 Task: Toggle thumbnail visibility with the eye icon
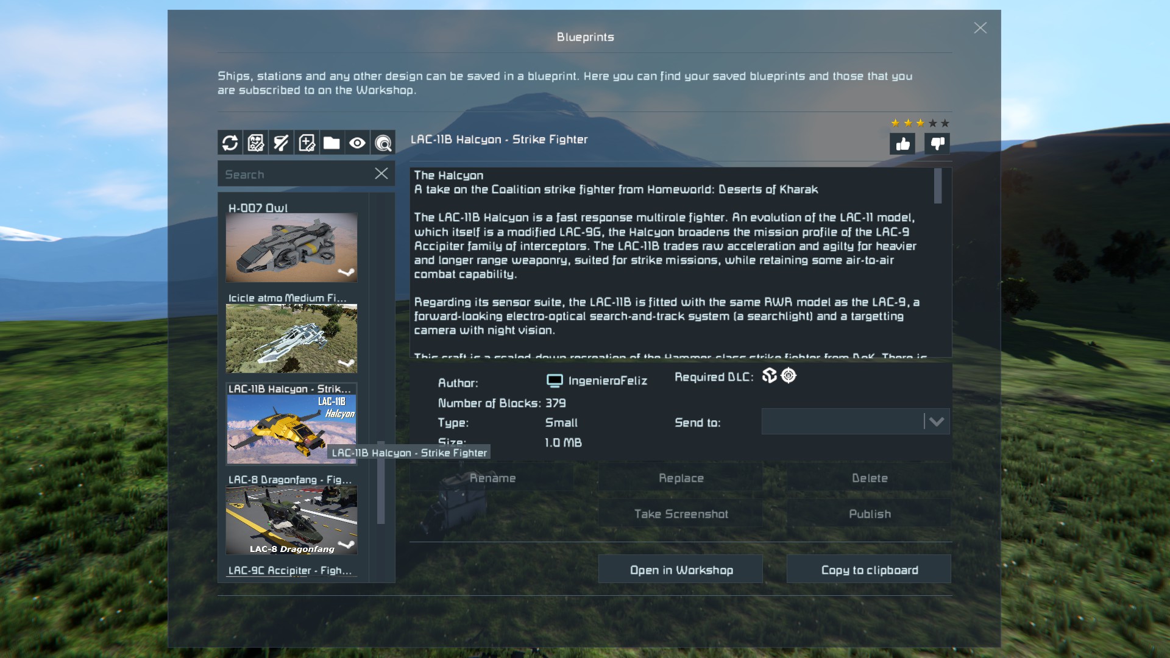[x=357, y=143]
